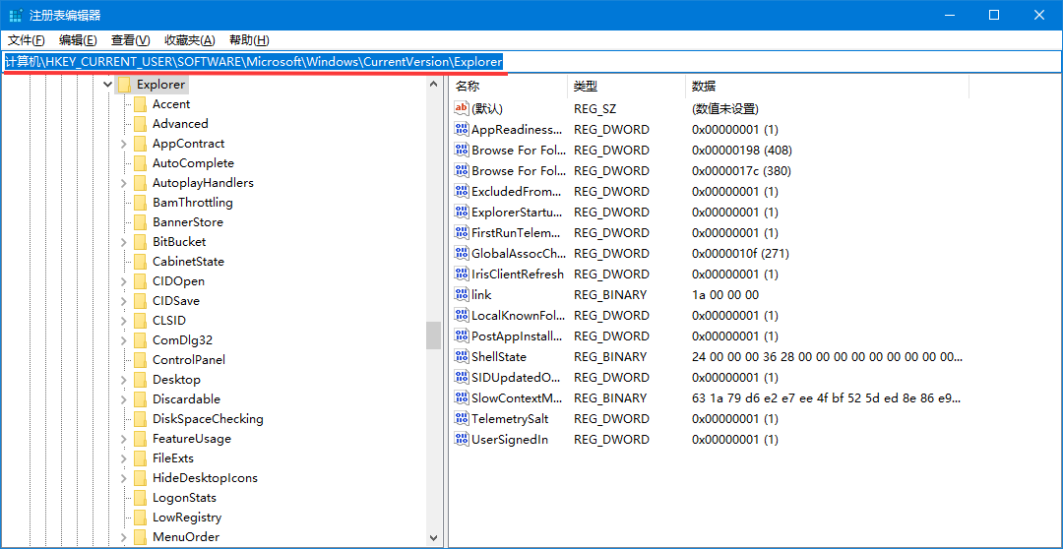This screenshot has height=549, width=1063.
Task: Select the Advanced key folder icon
Action: point(141,124)
